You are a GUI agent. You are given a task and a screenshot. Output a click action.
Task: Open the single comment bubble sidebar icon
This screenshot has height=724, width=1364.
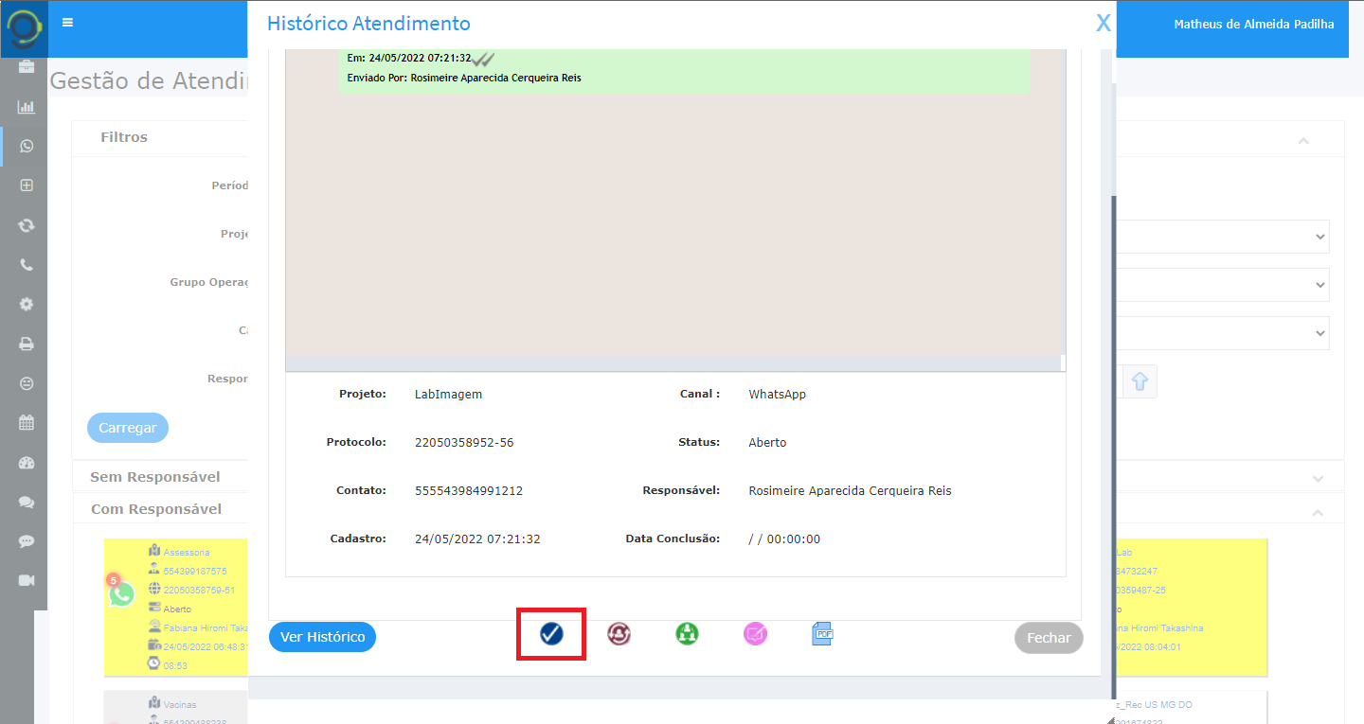tap(27, 541)
